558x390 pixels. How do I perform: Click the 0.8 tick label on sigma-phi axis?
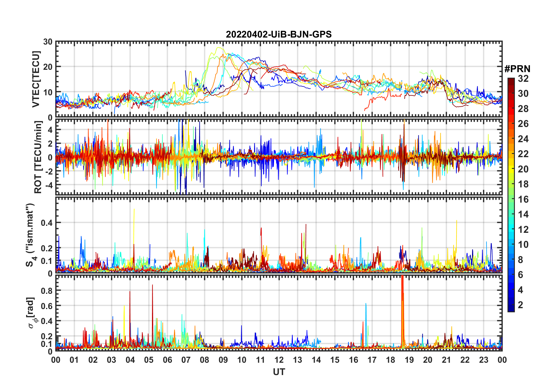tap(47, 291)
